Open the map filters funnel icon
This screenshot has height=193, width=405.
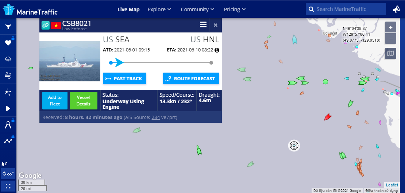[x=8, y=26]
